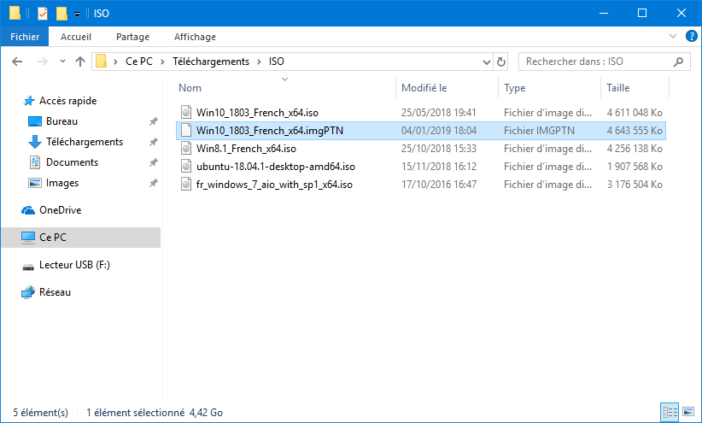The width and height of the screenshot is (702, 423).
Task: Click the Réseau network icon
Action: 28,292
